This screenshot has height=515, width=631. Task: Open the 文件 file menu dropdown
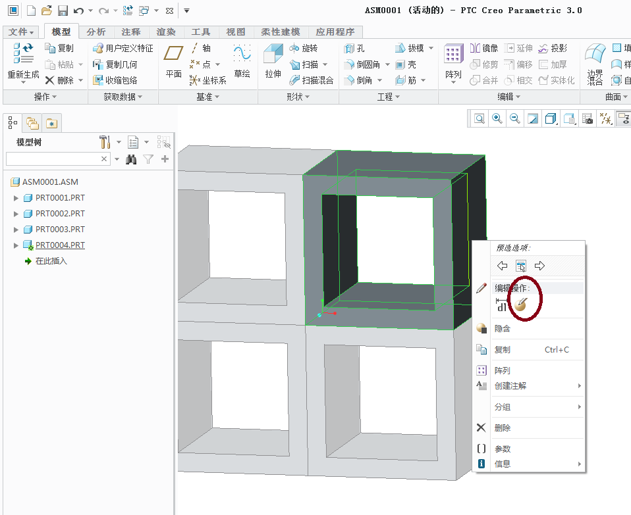(21, 32)
